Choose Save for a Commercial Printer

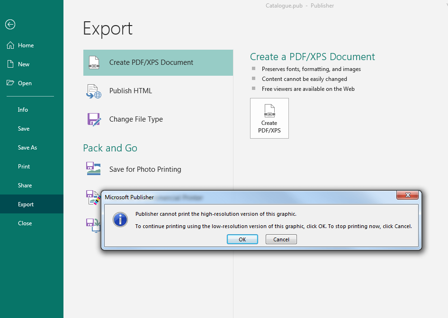tap(94, 197)
